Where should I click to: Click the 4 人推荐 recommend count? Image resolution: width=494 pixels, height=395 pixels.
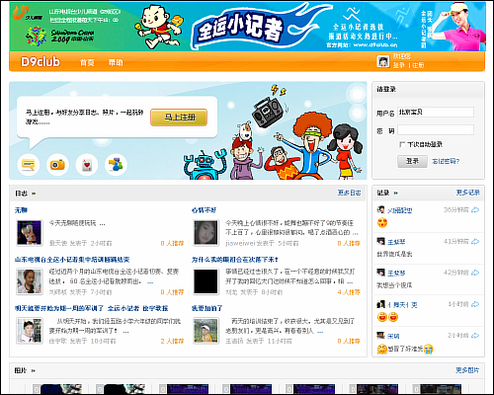[x=349, y=292]
